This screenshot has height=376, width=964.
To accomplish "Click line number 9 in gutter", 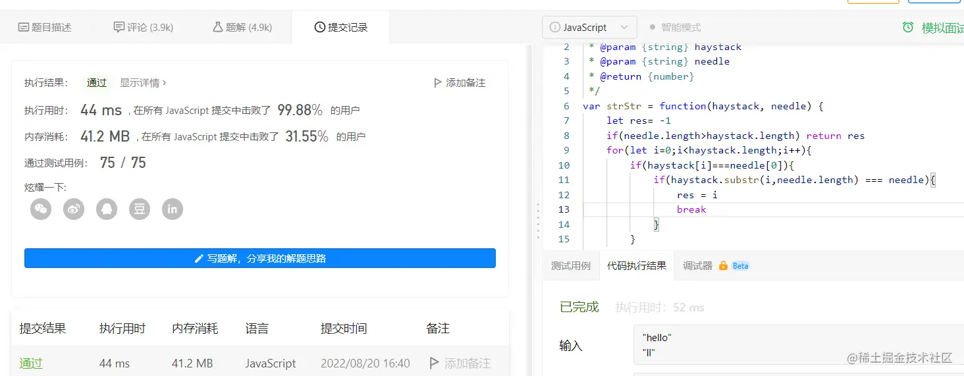I will tap(566, 150).
